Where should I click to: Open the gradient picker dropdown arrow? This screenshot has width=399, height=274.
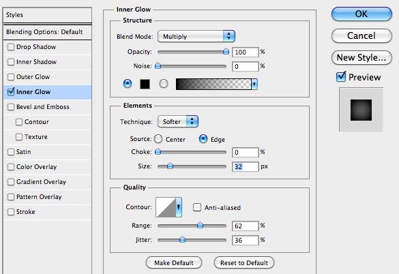click(x=254, y=84)
